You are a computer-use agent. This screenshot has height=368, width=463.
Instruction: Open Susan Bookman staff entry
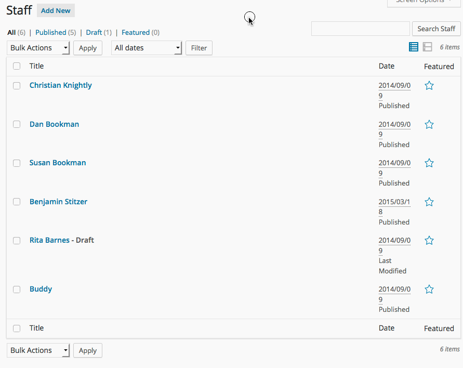point(58,163)
